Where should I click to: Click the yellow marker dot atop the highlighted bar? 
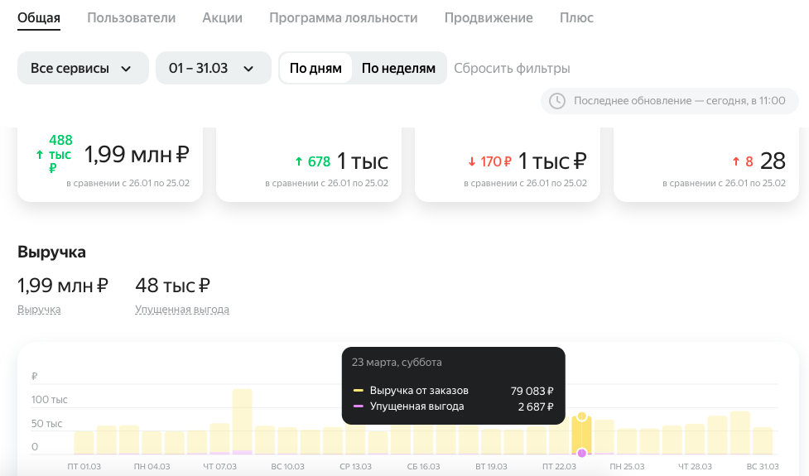(582, 416)
